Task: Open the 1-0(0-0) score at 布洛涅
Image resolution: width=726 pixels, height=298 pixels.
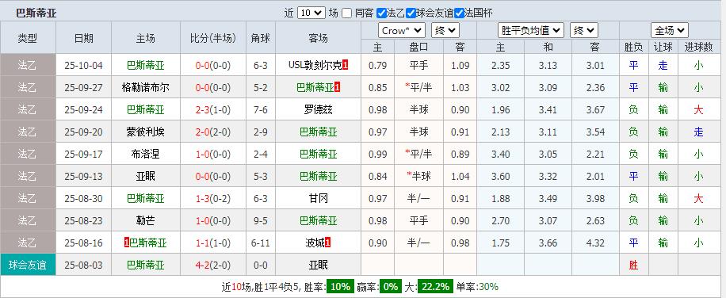Action: tap(213, 154)
